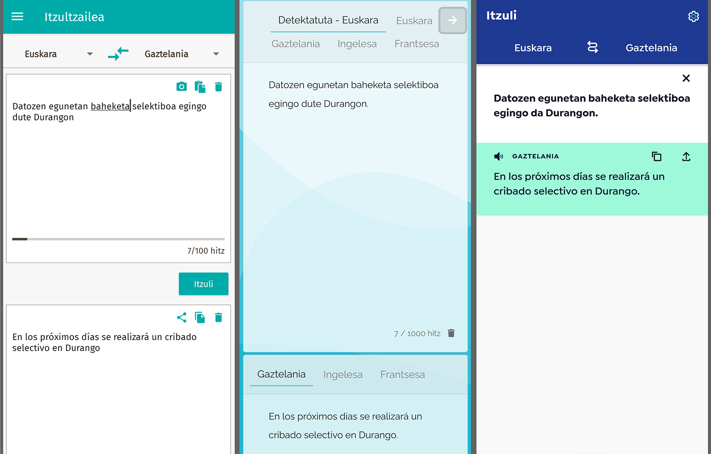Click the Itzuli app title text
The height and width of the screenshot is (454, 711).
(501, 16)
